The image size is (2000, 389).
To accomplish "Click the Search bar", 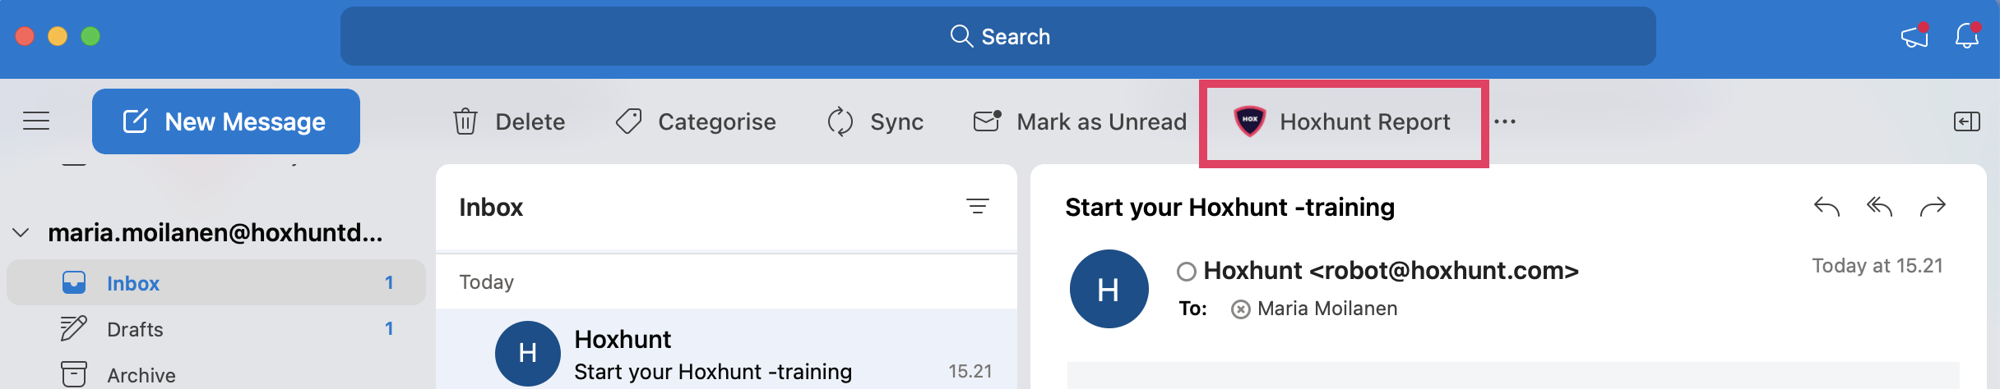I will pyautogui.click(x=998, y=36).
